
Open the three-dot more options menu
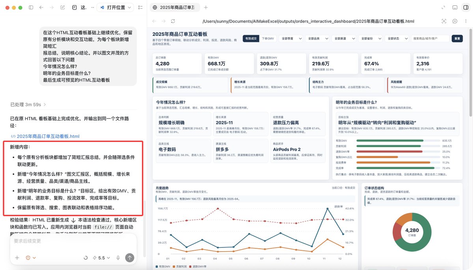tap(466, 21)
